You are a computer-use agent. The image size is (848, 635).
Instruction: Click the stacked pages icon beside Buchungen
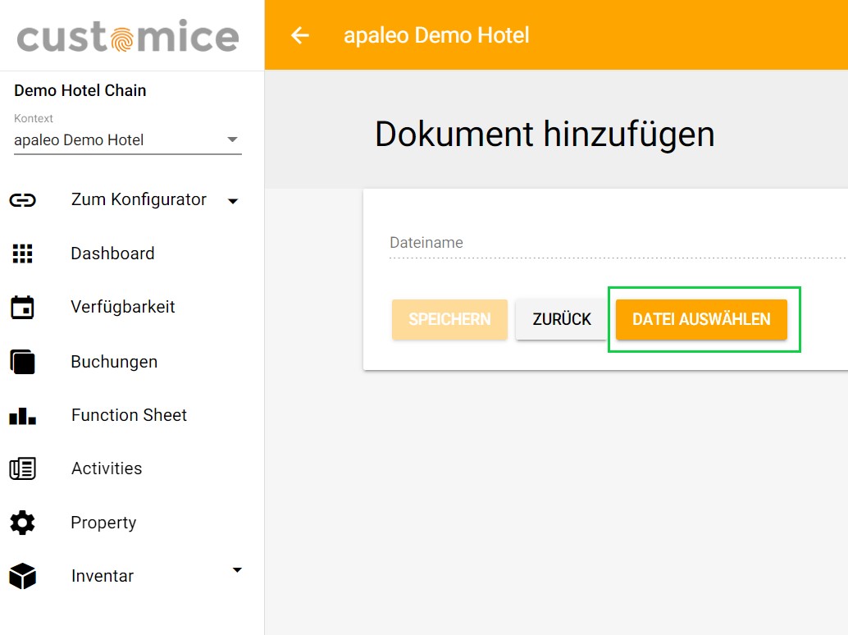23,361
